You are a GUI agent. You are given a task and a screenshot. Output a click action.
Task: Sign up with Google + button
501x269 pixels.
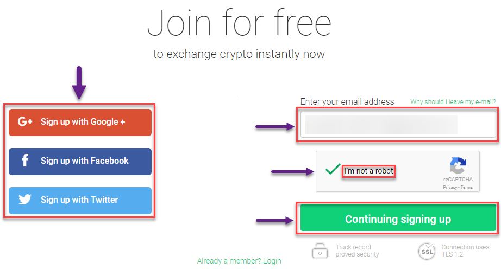[80, 123]
